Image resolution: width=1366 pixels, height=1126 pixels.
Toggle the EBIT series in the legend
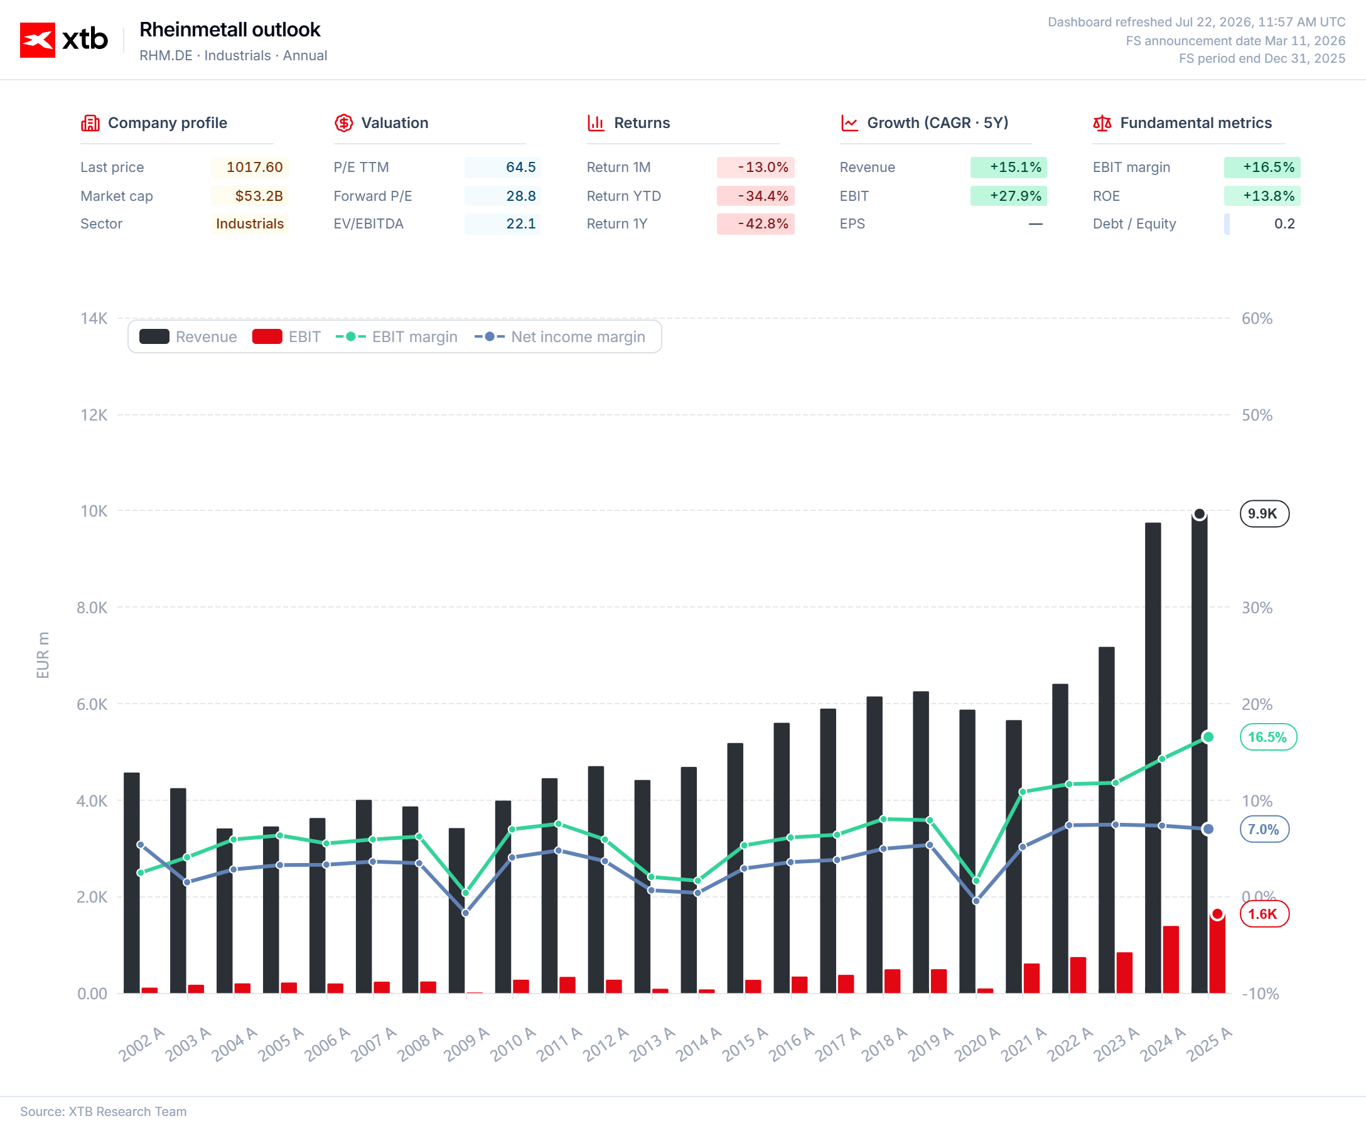286,336
